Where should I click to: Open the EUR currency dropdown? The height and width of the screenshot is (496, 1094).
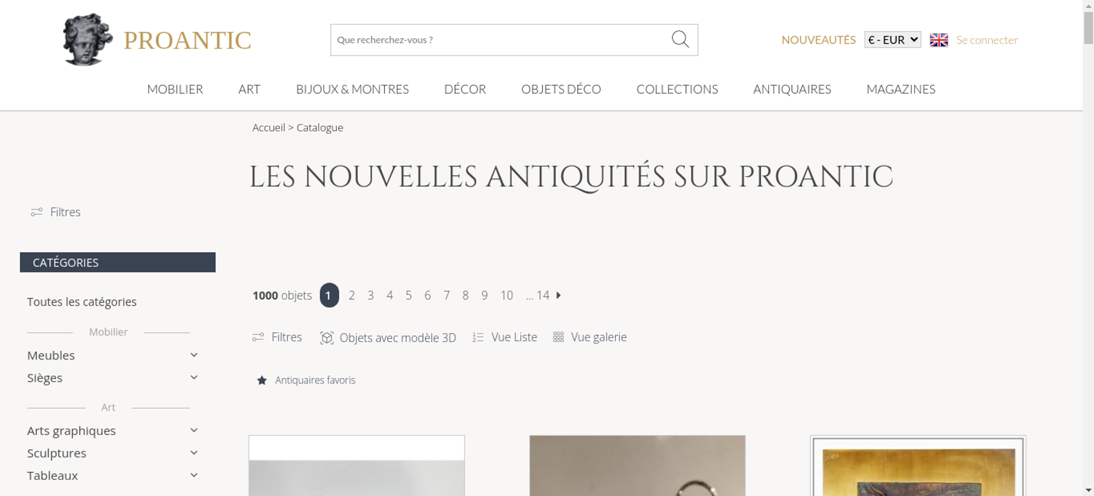pyautogui.click(x=893, y=40)
